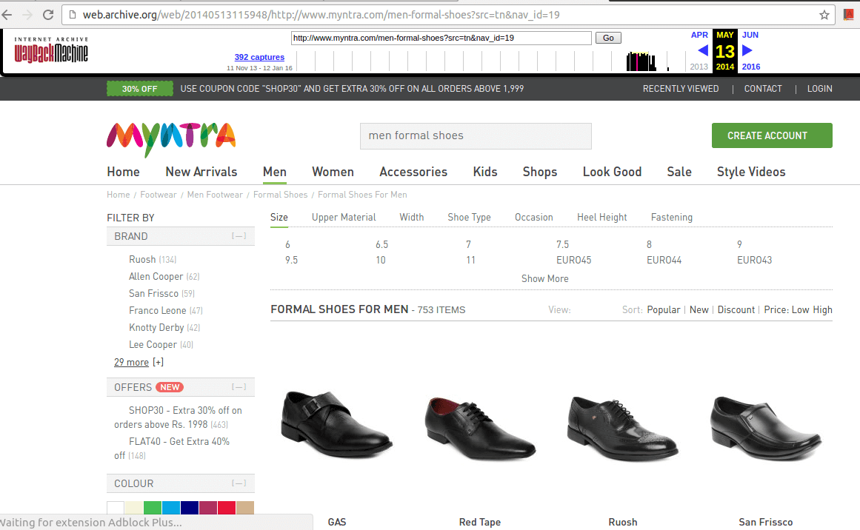Go to next capture blue arrow

tap(747, 50)
